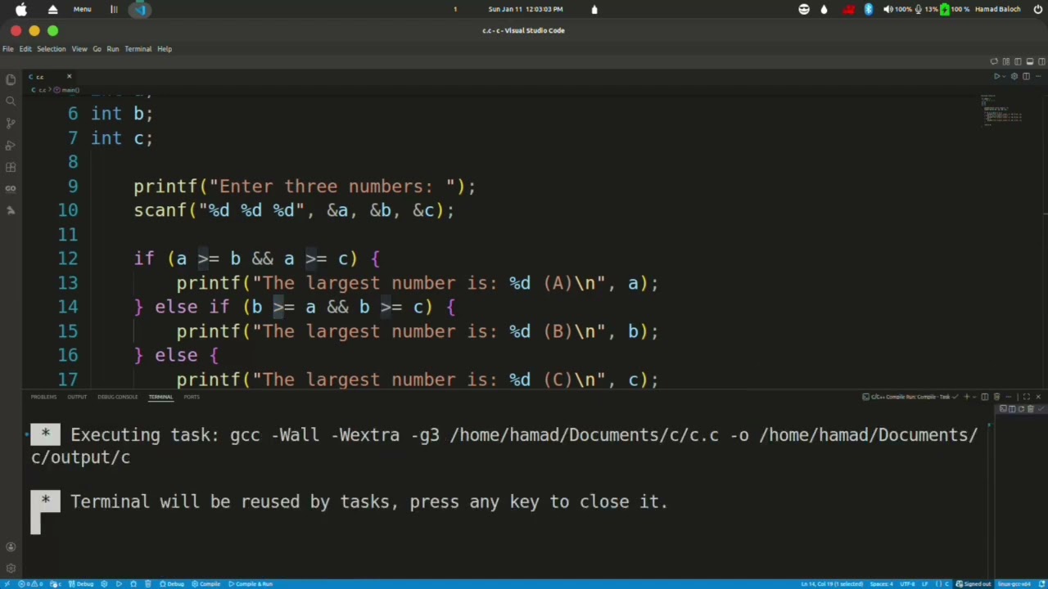Kill the terminal with the trash icon
The height and width of the screenshot is (589, 1048).
[x=996, y=397]
